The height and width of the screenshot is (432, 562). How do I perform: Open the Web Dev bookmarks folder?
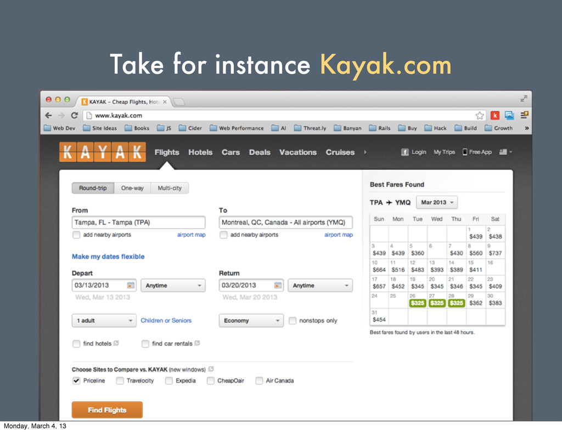pyautogui.click(x=59, y=128)
